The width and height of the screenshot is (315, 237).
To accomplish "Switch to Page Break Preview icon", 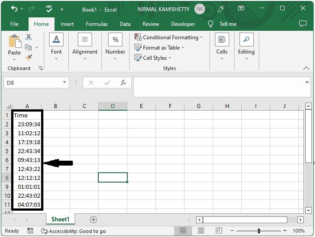I will pyautogui.click(x=219, y=231).
